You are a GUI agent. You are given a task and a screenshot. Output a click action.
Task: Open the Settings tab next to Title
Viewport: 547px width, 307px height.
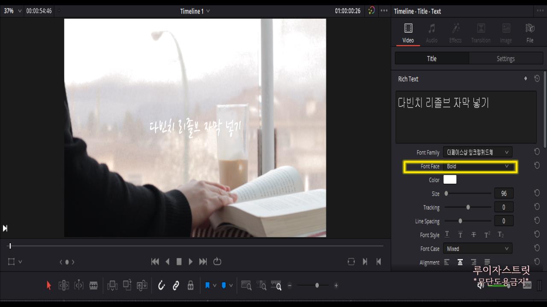pyautogui.click(x=506, y=58)
